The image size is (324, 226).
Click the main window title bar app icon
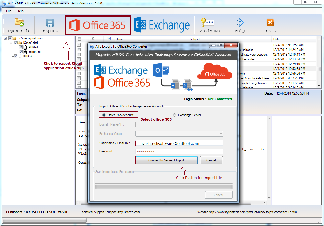click(4, 4)
